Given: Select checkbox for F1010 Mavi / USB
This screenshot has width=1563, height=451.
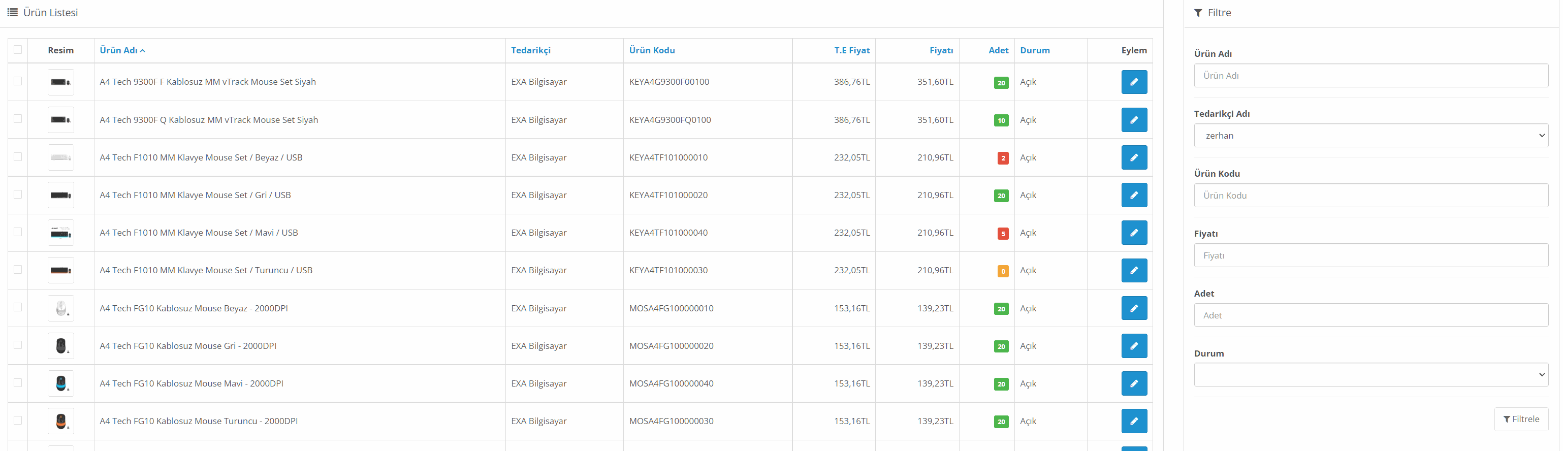Looking at the screenshot, I should coord(18,232).
